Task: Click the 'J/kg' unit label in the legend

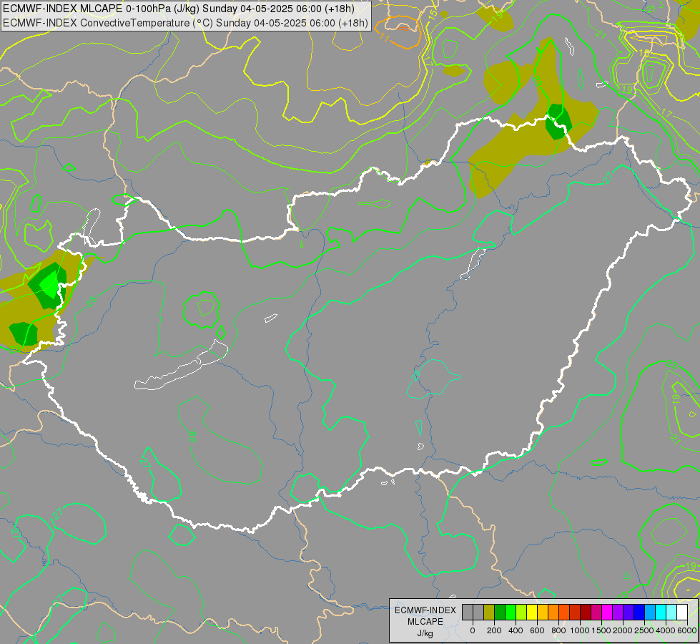Action: 425,634
